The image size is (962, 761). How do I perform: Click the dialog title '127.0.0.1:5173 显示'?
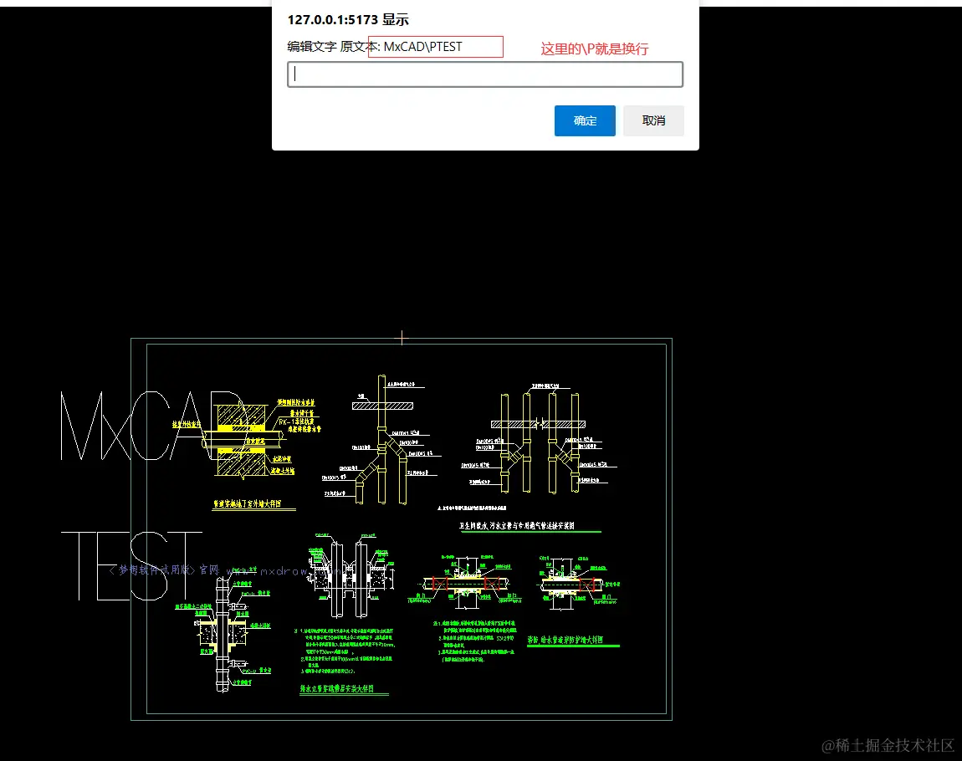(x=348, y=19)
